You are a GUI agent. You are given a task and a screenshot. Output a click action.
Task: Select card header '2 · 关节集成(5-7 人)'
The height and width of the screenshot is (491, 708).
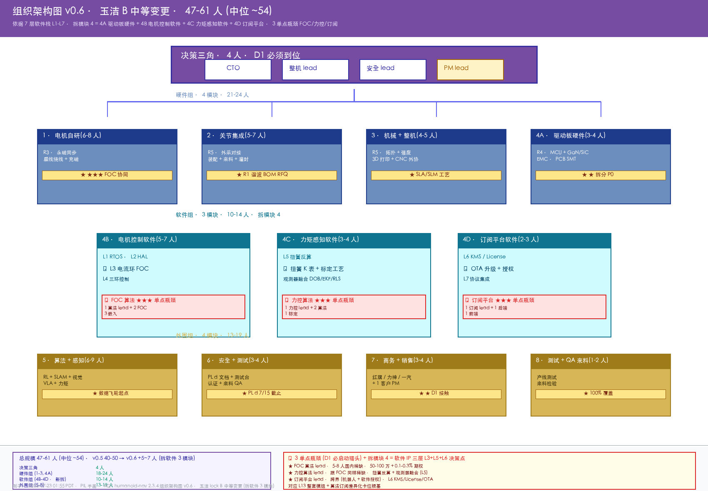[x=272, y=136]
